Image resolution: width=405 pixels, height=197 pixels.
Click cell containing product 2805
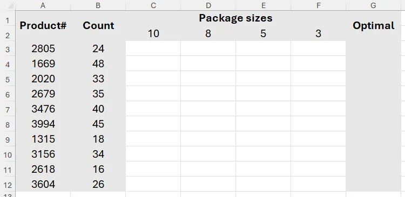tap(43, 48)
